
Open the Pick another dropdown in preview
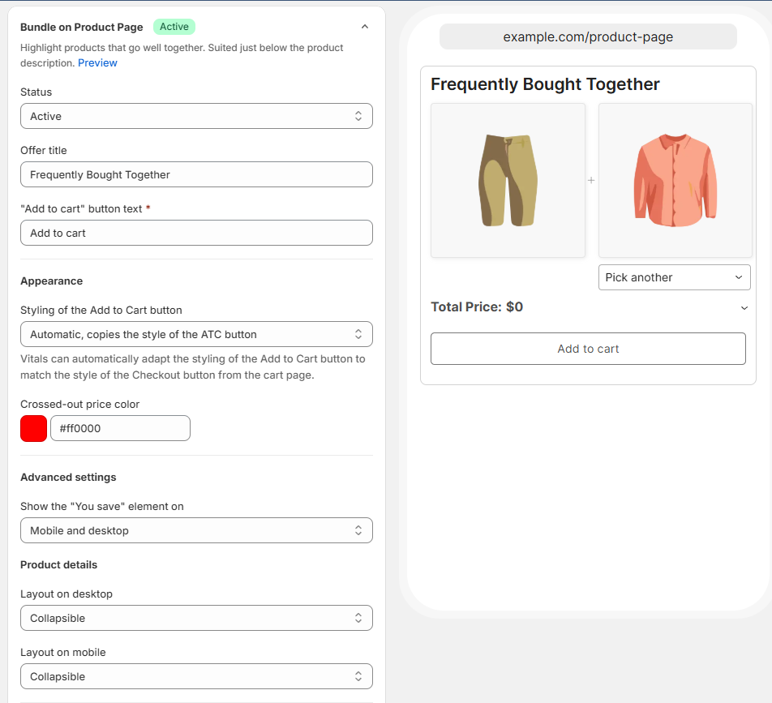pos(675,277)
